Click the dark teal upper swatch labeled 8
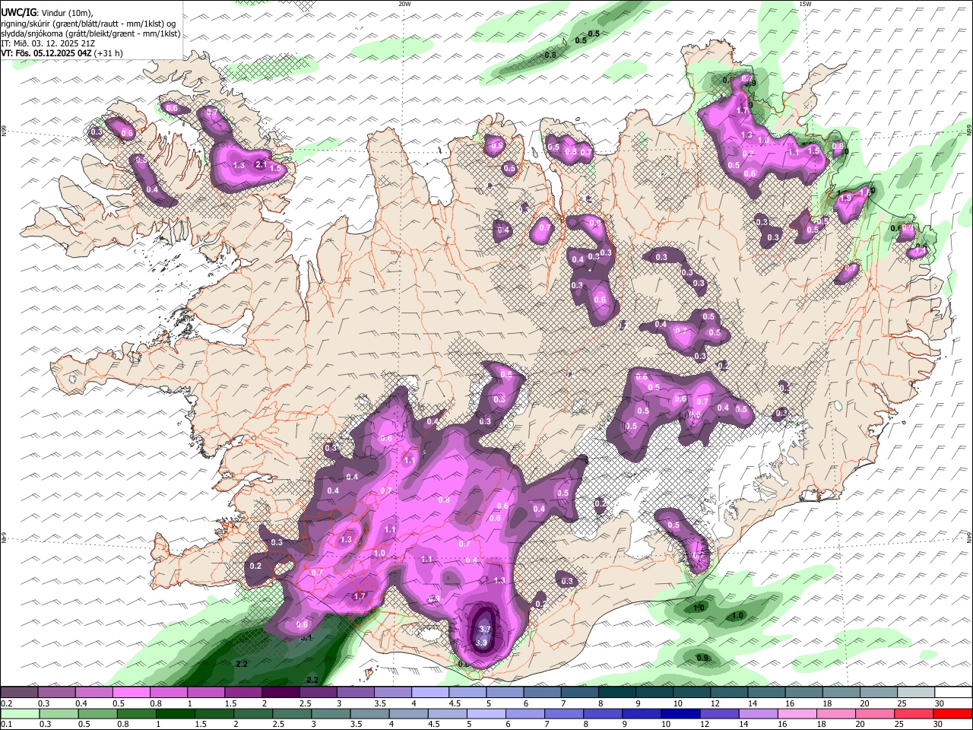973x730 pixels. click(x=617, y=693)
